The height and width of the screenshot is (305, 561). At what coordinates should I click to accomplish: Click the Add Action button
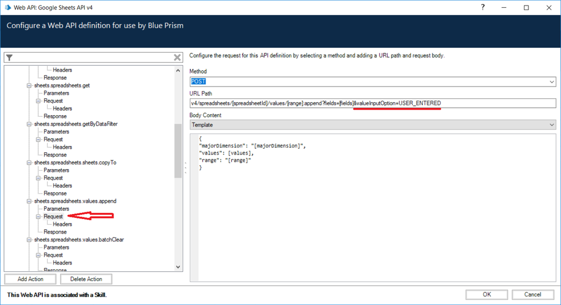coord(30,279)
